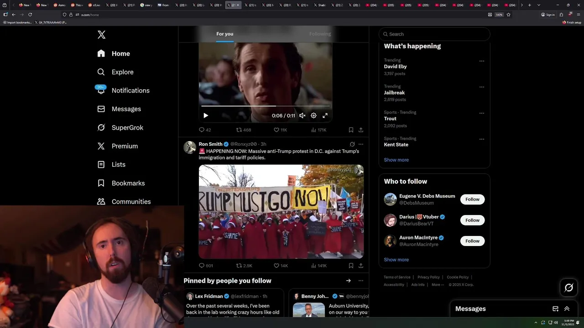584x328 pixels.
Task: View analytics of Ron Smith's 141K views
Action: tap(318, 266)
